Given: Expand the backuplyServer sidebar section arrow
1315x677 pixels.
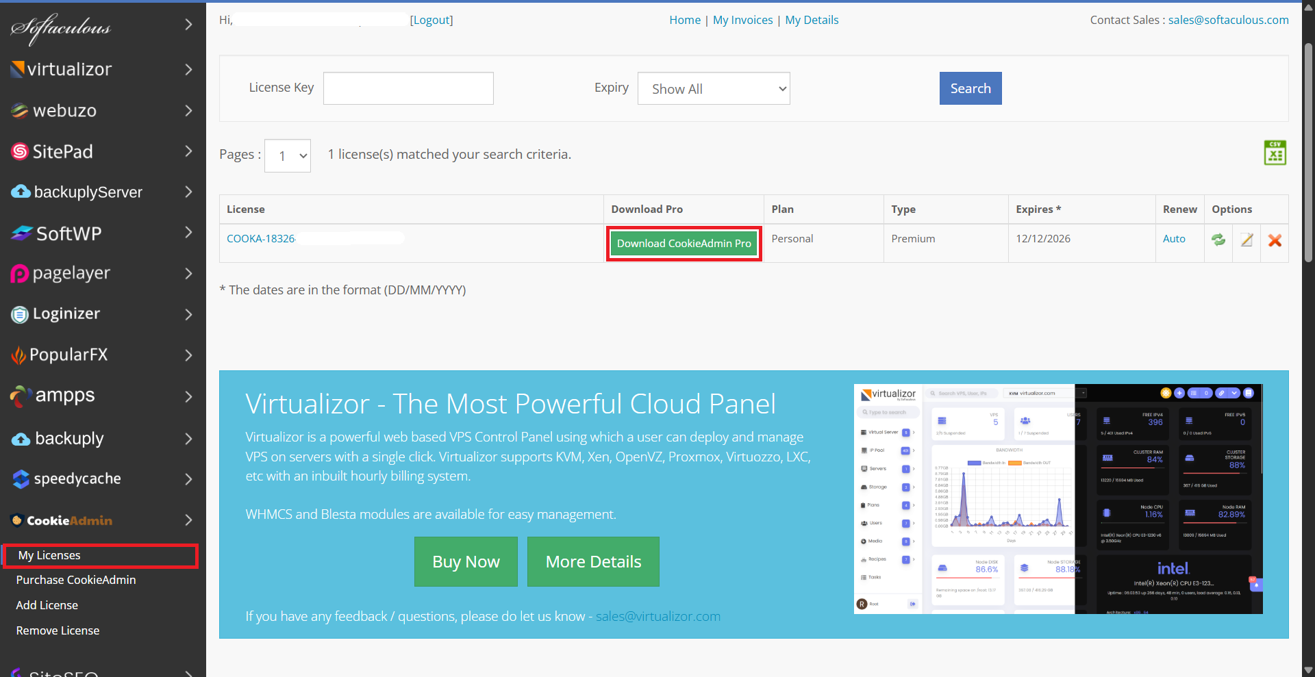Looking at the screenshot, I should click(x=188, y=192).
